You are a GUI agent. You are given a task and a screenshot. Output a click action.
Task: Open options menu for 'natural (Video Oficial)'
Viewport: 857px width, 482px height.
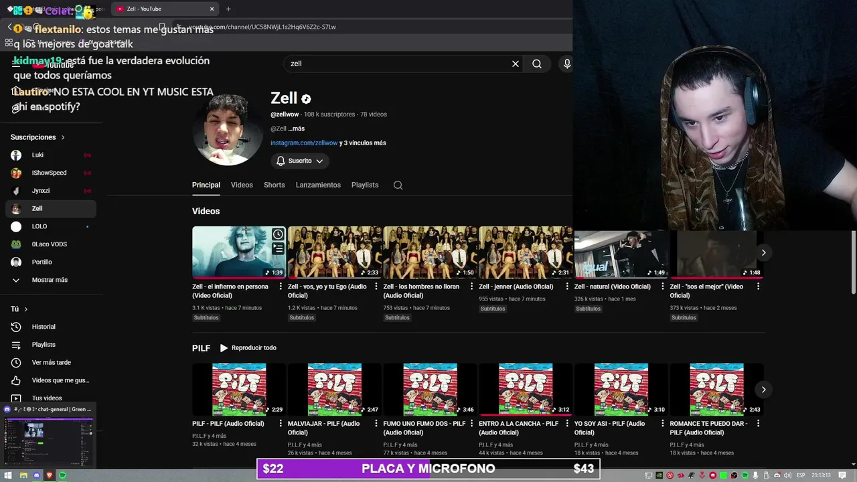[x=662, y=287]
